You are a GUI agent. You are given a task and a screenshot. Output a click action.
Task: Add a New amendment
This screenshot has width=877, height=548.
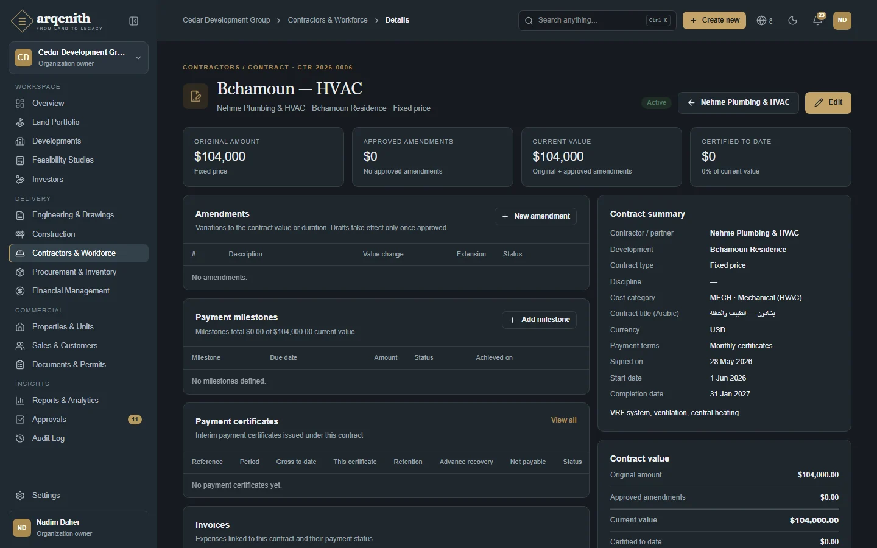[x=535, y=216]
